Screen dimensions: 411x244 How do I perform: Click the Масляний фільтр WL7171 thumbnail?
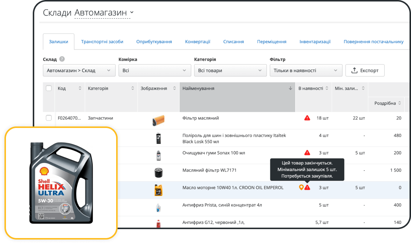point(159,173)
